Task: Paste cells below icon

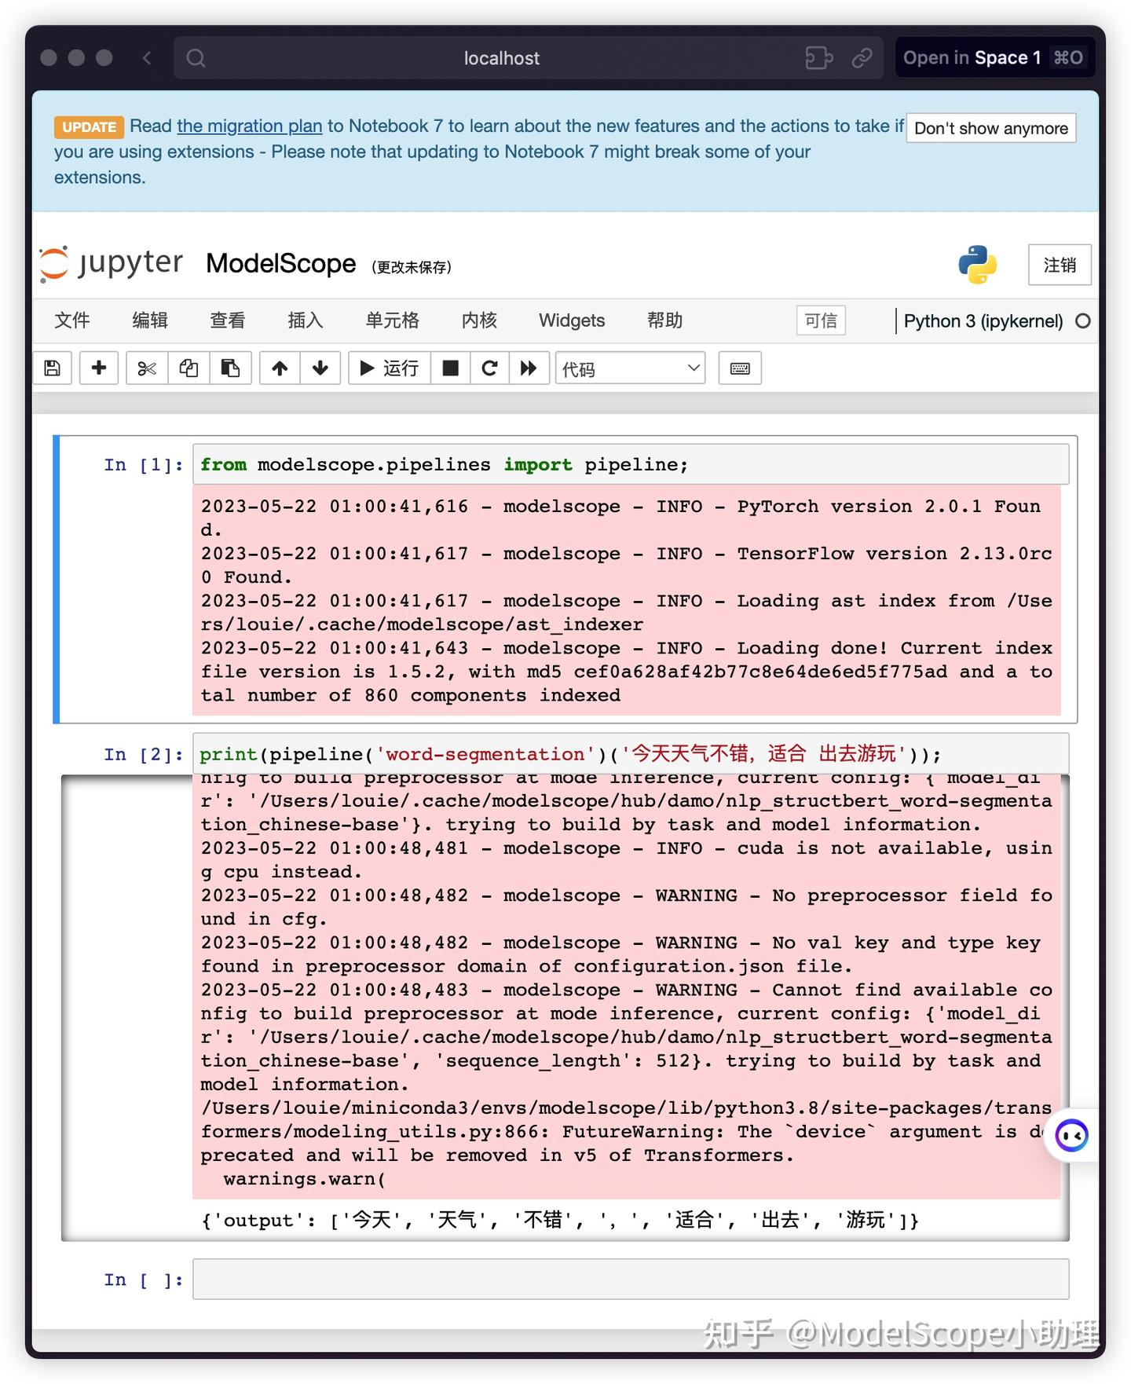Action: pyautogui.click(x=230, y=368)
